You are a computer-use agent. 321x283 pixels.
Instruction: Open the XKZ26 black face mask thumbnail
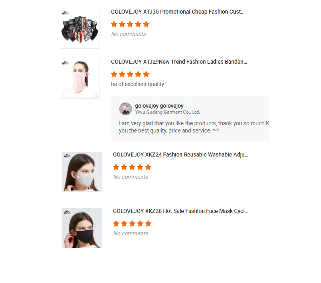pyautogui.click(x=82, y=228)
